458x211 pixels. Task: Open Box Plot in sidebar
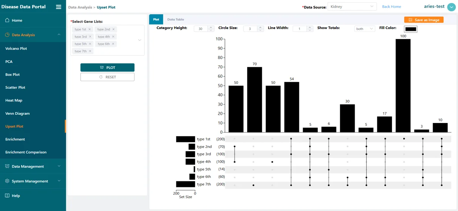(12, 74)
